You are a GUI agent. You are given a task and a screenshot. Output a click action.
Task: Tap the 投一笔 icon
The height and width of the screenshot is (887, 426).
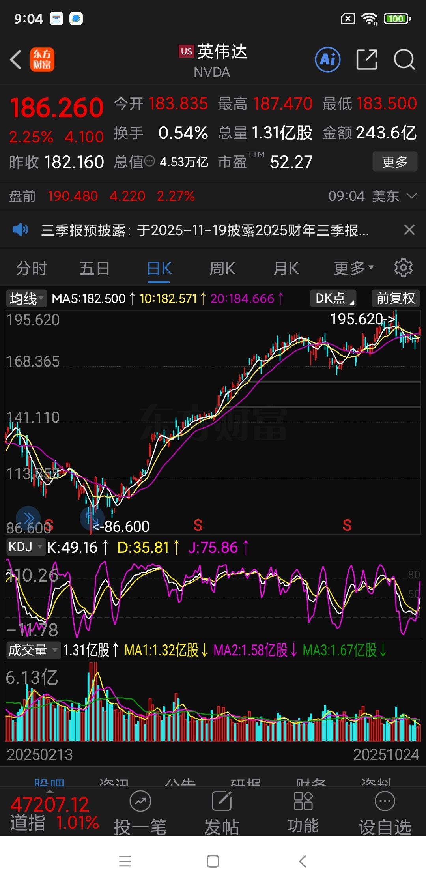[x=140, y=801]
